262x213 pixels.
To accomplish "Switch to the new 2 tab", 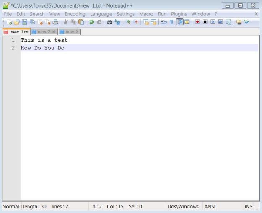I will pos(70,32).
